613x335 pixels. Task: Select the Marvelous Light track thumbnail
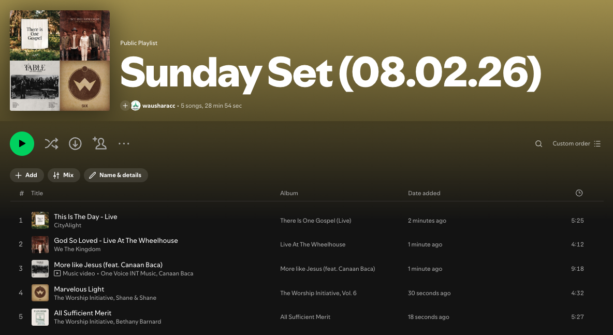click(40, 293)
